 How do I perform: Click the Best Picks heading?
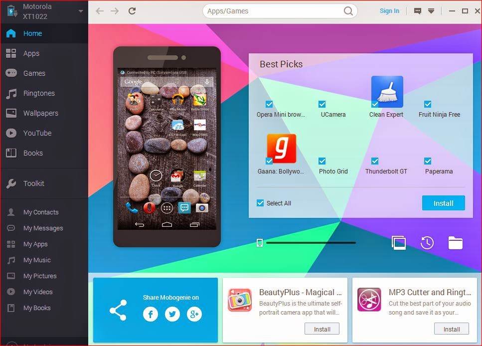tap(281, 64)
